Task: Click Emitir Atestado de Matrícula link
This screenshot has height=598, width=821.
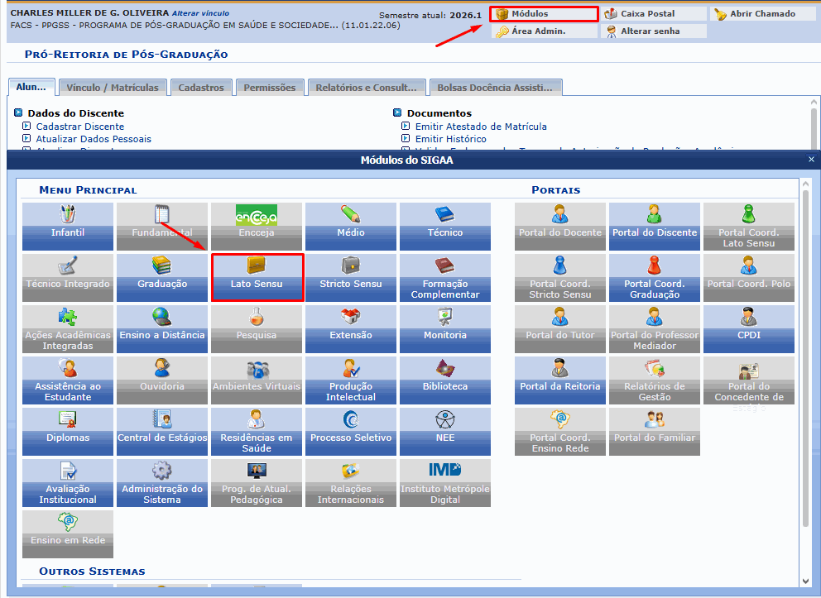Action: [x=481, y=127]
